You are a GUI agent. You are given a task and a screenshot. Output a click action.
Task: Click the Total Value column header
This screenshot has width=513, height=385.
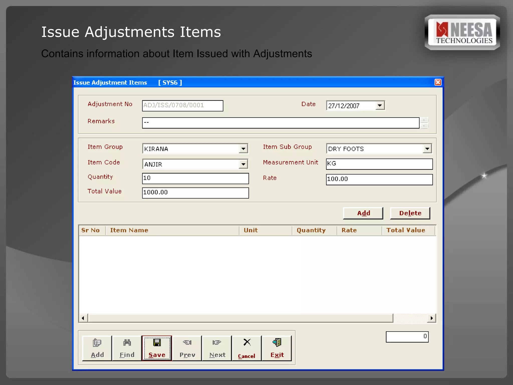click(x=409, y=230)
